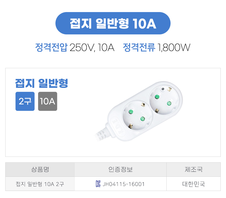Click the gray 10A badge
This screenshot has width=226, height=198.
48,101
